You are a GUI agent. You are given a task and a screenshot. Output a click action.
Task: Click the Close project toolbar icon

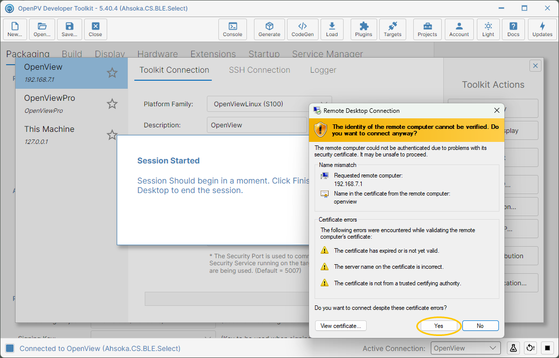coord(95,29)
